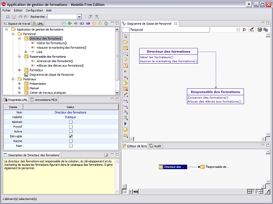Switch to Annotations MDA tab
The width and height of the screenshot is (273, 204).
click(44, 100)
